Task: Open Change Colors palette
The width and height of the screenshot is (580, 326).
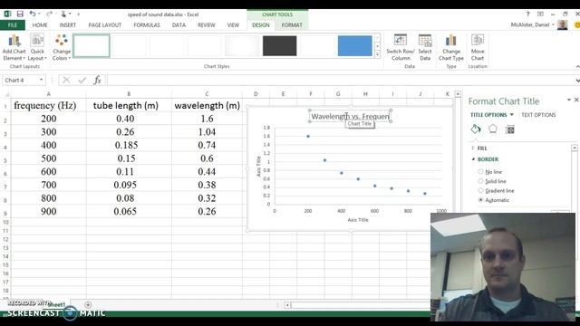Action: click(61, 48)
